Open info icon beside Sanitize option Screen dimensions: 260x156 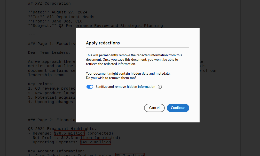coord(160,87)
